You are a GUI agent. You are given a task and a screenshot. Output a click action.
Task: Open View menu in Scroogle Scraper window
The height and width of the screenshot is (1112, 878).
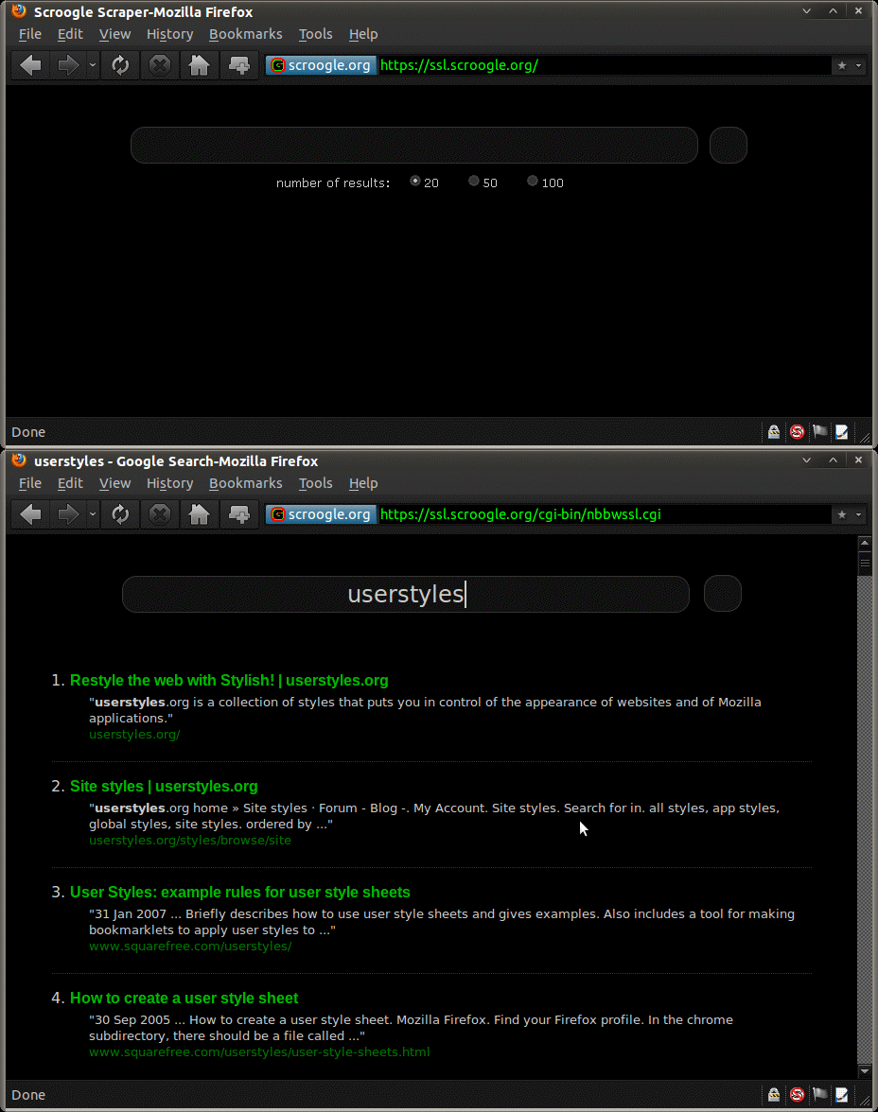click(114, 34)
